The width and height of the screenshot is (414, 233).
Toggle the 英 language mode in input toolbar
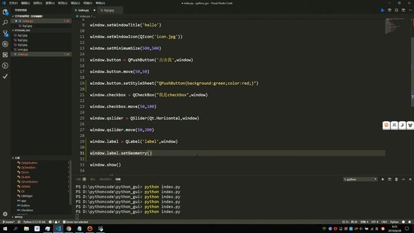394,126
